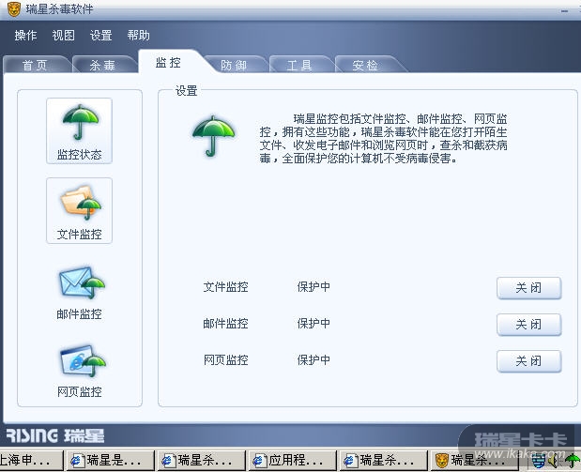Switch to the 安检 tab
The height and width of the screenshot is (472, 581).
[x=365, y=65]
